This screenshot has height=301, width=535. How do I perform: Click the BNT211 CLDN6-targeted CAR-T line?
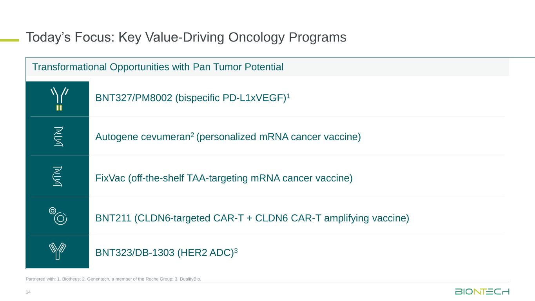tap(252, 218)
